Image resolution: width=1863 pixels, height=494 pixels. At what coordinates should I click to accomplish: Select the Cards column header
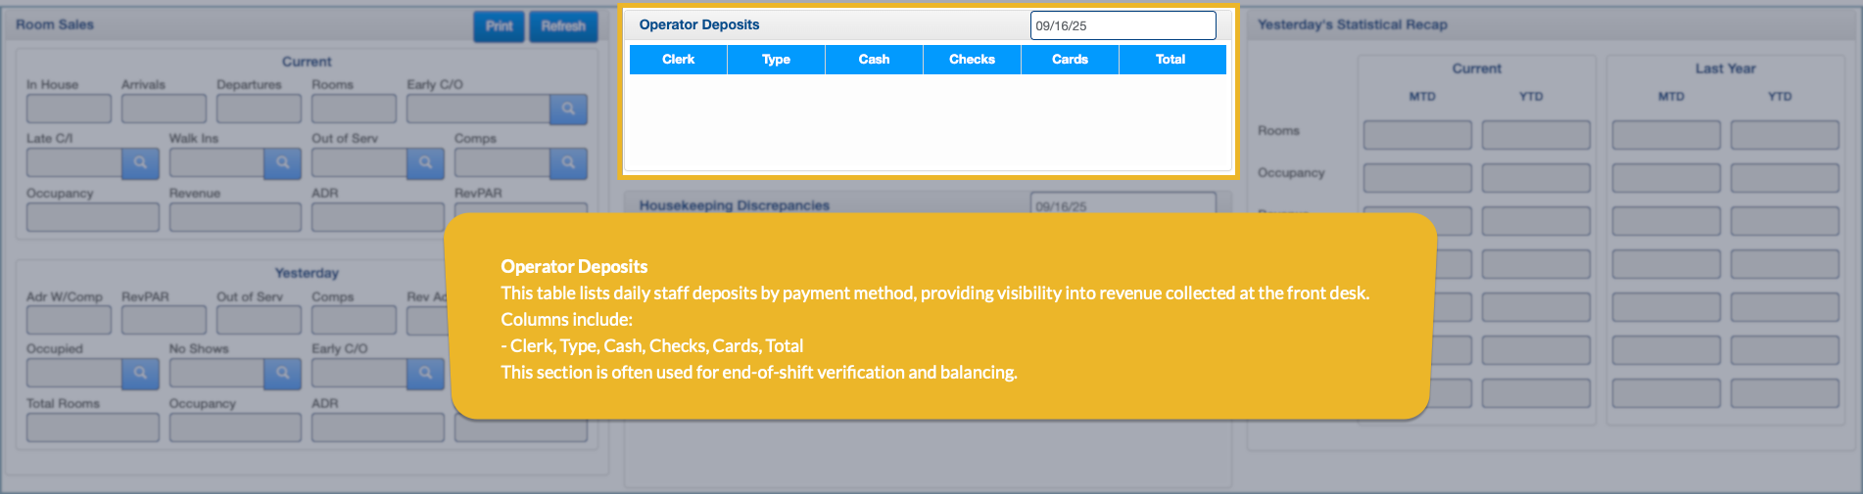(1070, 60)
